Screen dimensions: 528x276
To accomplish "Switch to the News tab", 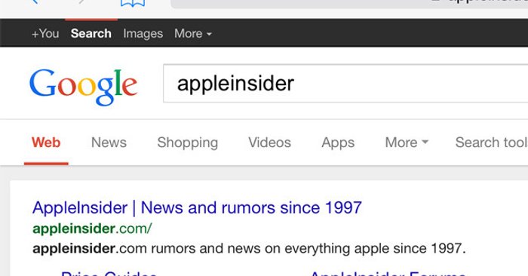I will click(x=109, y=143).
